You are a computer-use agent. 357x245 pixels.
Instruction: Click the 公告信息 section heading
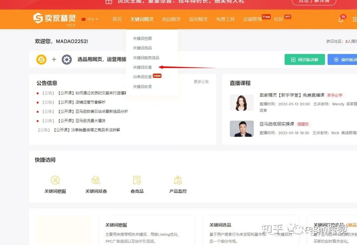coord(47,83)
